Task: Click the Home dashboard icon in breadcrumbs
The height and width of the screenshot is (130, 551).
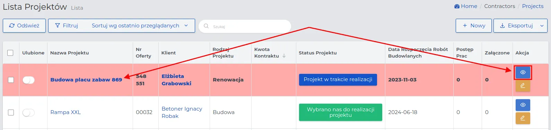Action: (x=457, y=6)
